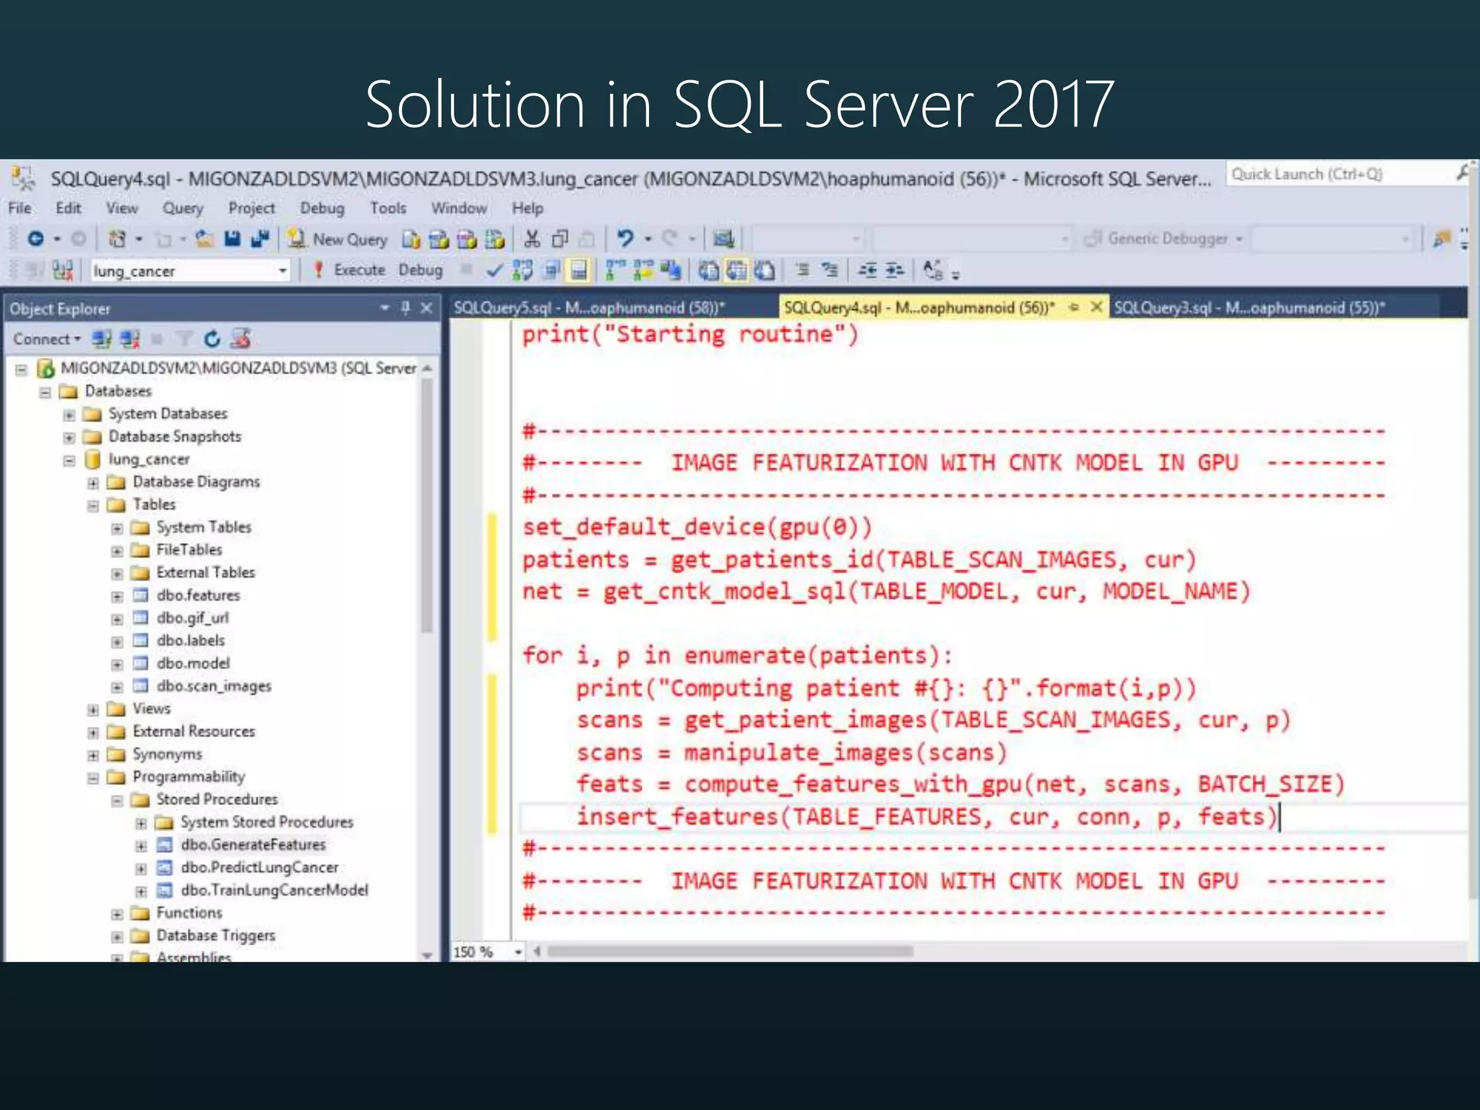This screenshot has height=1110, width=1480.
Task: Click the Disconnect icon in Object Explorer
Action: coord(130,339)
